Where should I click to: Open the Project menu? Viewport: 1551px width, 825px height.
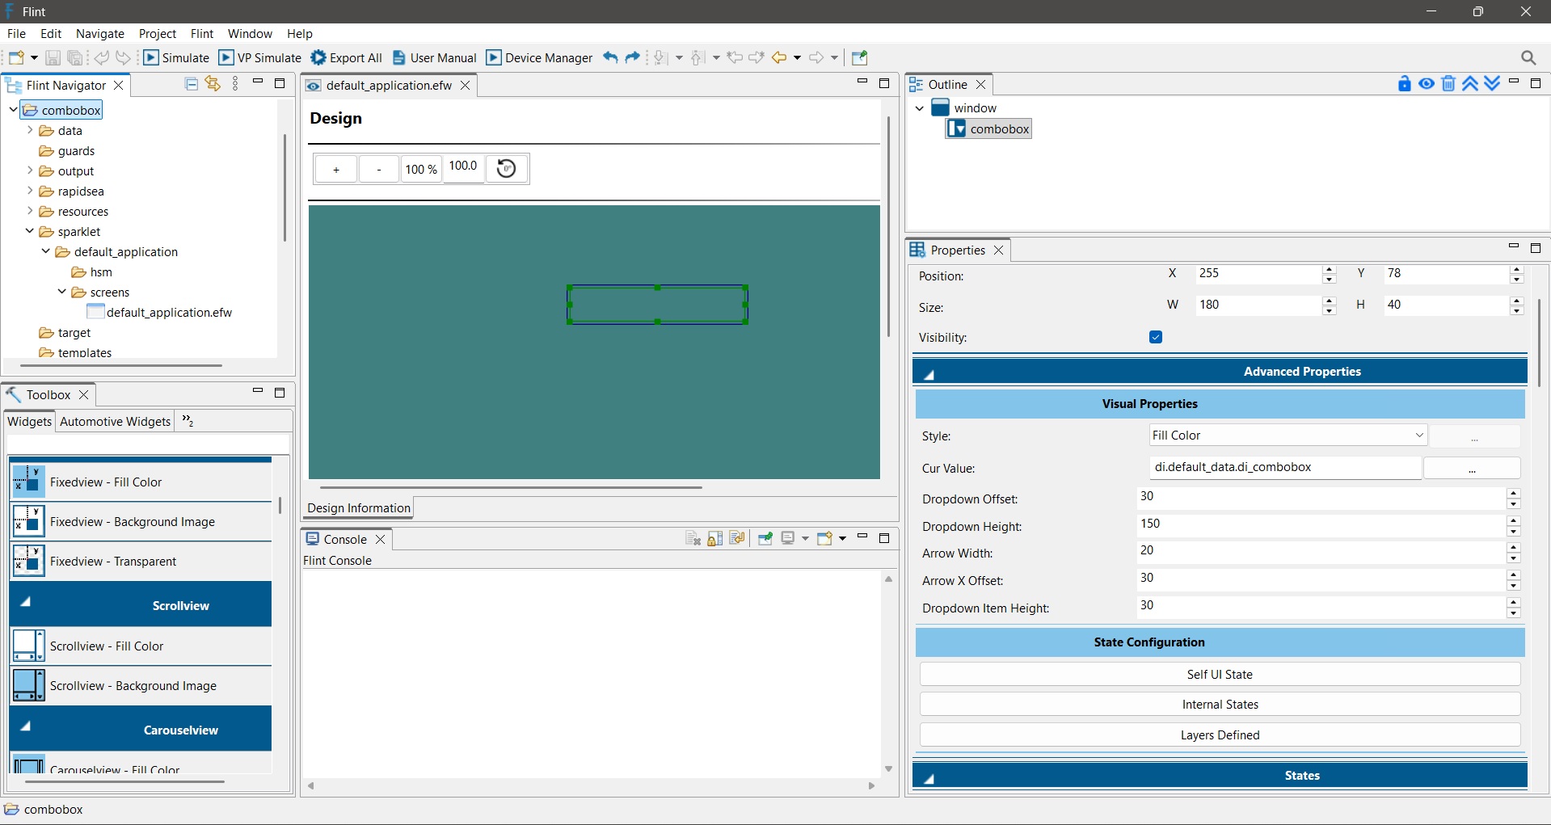point(158,33)
